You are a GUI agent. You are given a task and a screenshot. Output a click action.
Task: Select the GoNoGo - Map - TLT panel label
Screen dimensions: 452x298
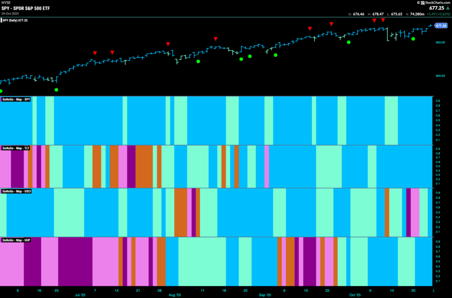coord(15,148)
